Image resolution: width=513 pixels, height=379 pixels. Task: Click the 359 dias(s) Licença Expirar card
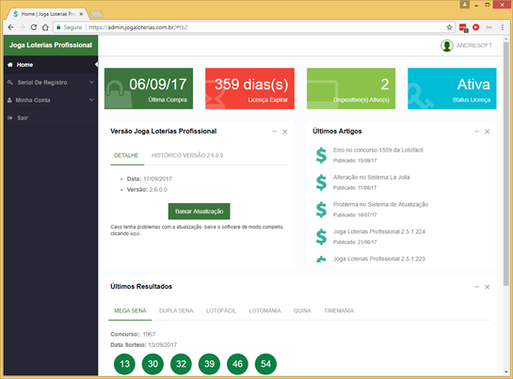249,88
